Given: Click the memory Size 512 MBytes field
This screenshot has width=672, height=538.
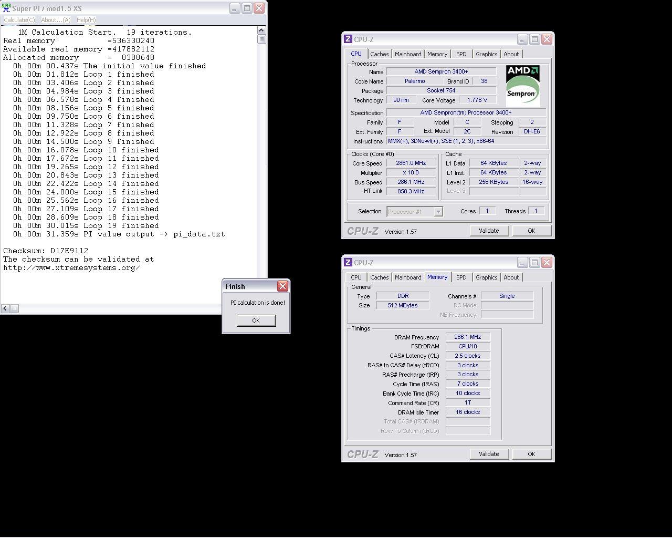Looking at the screenshot, I should pyautogui.click(x=403, y=305).
